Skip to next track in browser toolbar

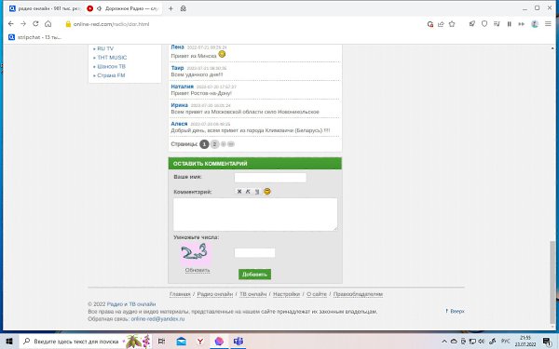[x=521, y=24]
